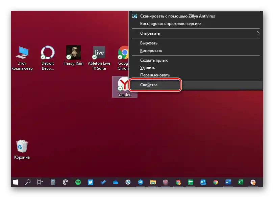The height and width of the screenshot is (198, 274).
Task: Click the Windows Start button
Action: 16,182
